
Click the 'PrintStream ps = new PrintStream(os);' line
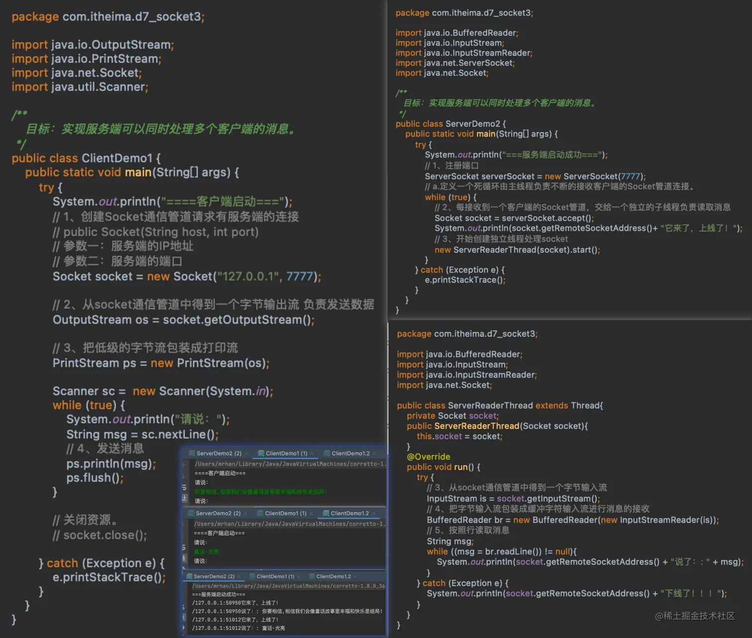click(161, 363)
